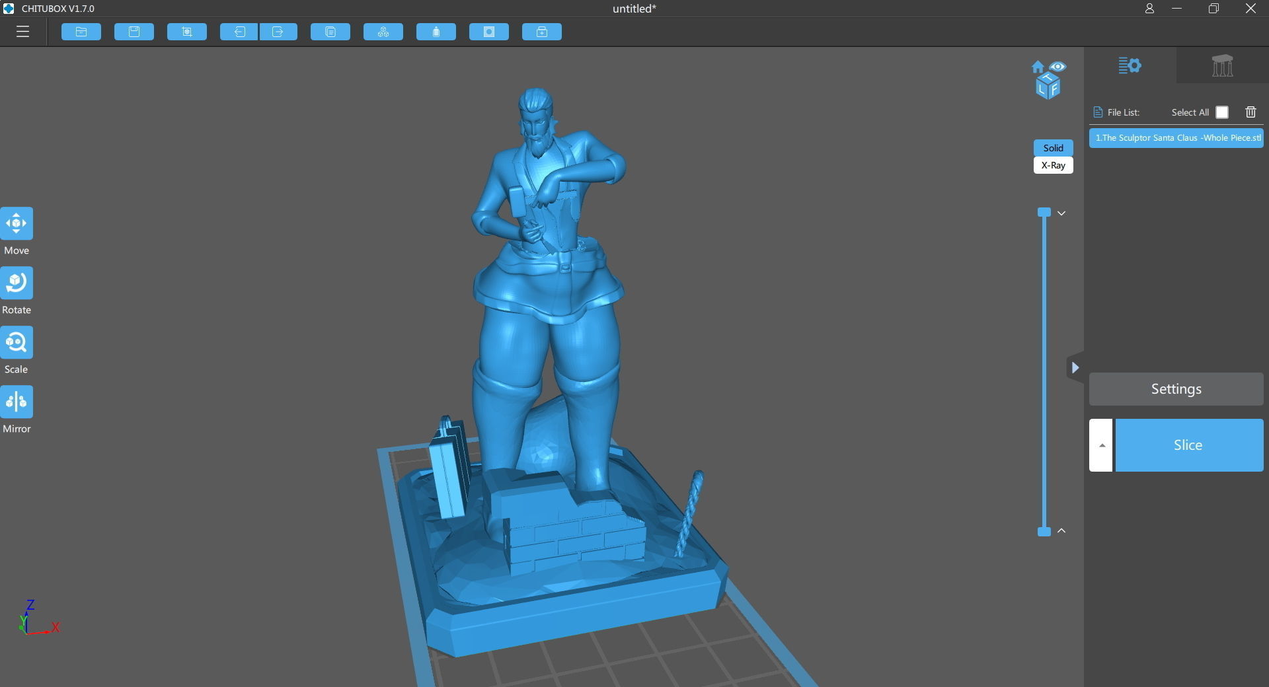This screenshot has width=1269, height=687.
Task: Click the File List document icon
Action: (x=1098, y=112)
